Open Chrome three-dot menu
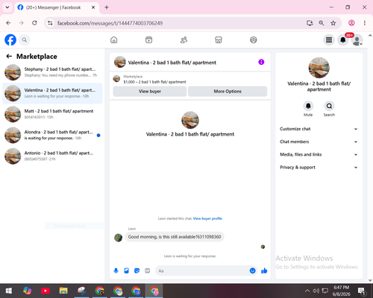Image resolution: width=373 pixels, height=298 pixels. coord(365,23)
